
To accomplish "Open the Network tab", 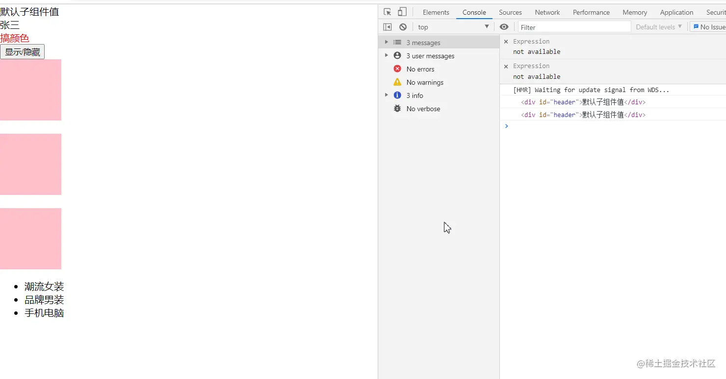I will (x=547, y=12).
